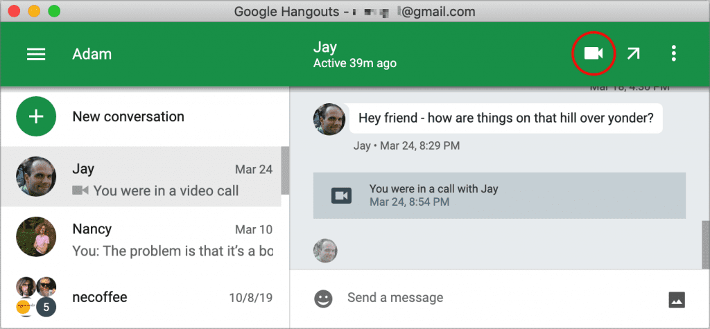The height and width of the screenshot is (329, 710).
Task: Click the attach image icon
Action: tap(677, 299)
